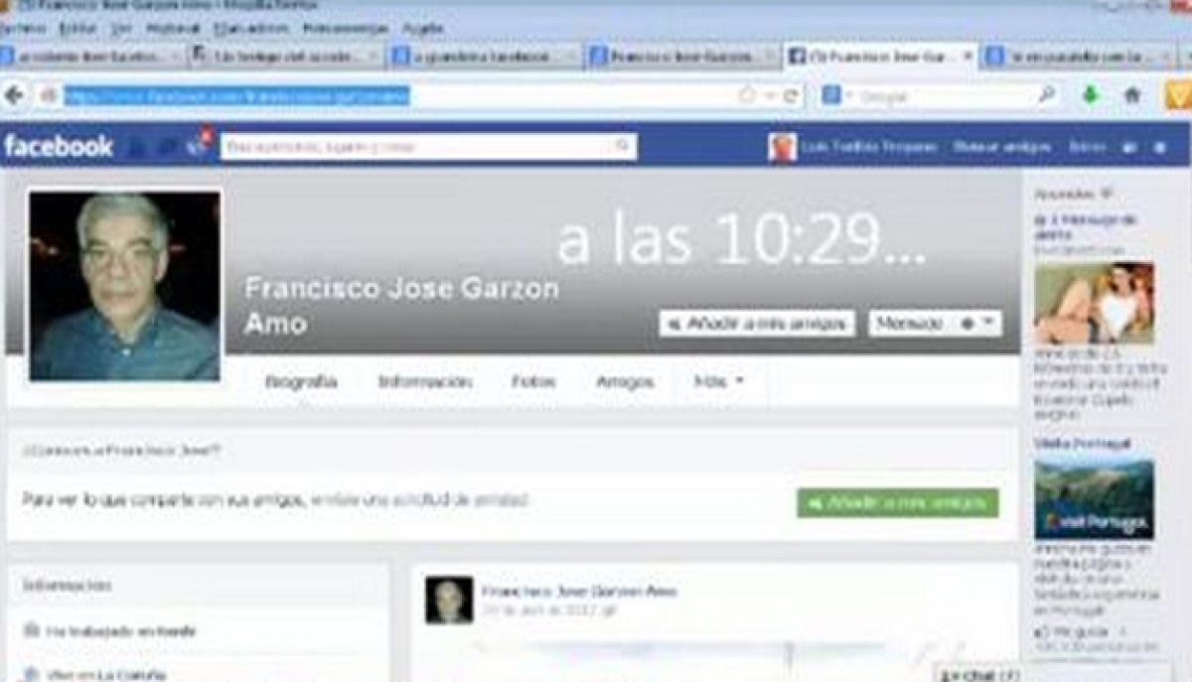1192x682 pixels.
Task: Bookmark this page with the star icon
Action: click(x=747, y=95)
